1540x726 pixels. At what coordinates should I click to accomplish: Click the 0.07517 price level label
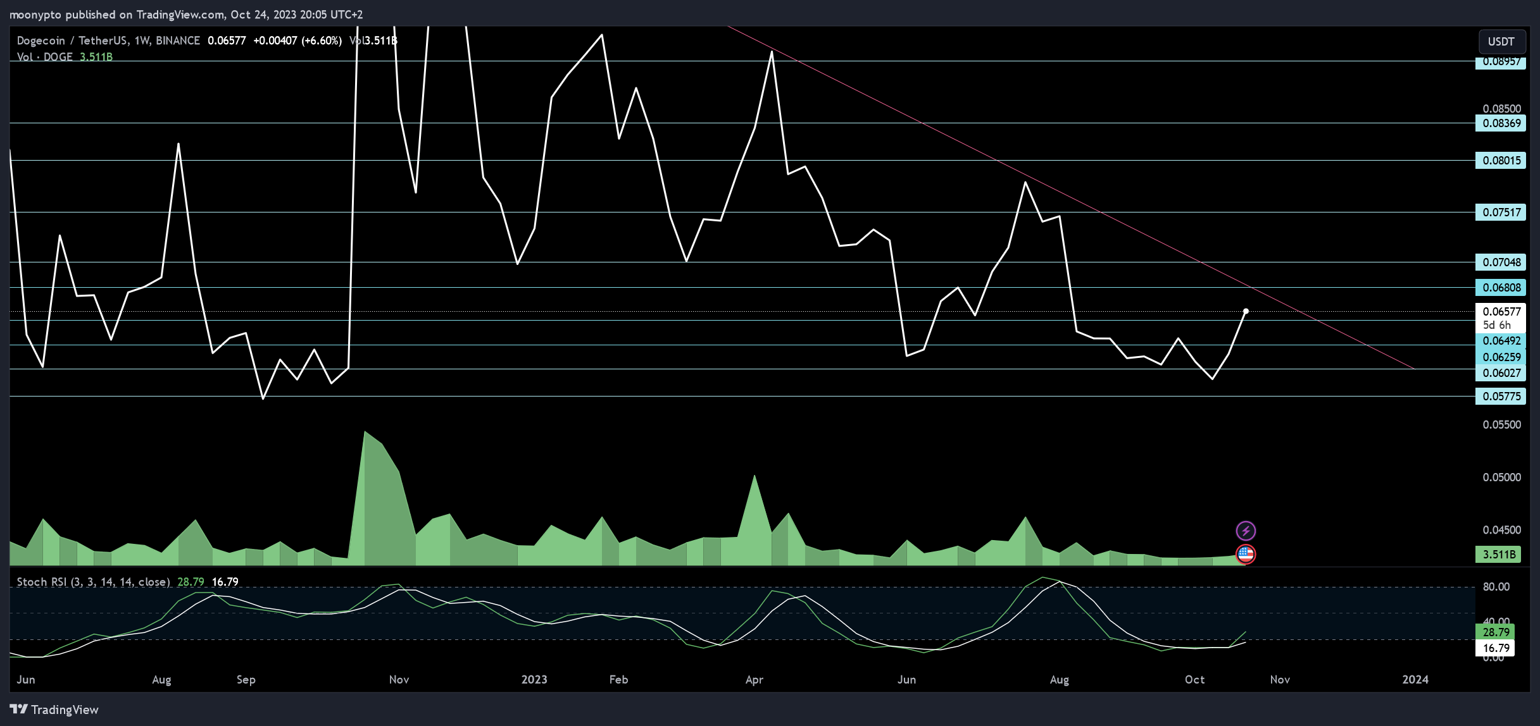(1501, 212)
